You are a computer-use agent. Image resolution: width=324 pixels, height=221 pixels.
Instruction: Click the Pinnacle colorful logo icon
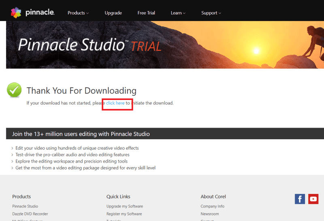pos(16,13)
